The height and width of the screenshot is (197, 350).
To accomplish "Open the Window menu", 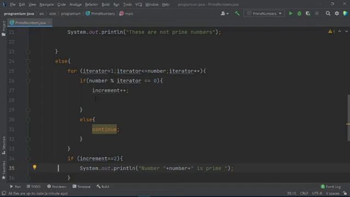I will (152, 4).
